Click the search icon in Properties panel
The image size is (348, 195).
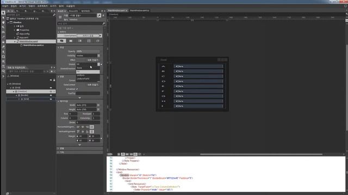pos(103,23)
